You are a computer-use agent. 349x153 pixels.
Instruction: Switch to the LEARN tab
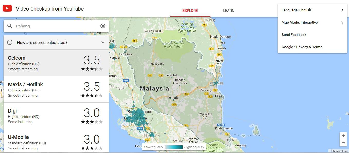tap(229, 11)
